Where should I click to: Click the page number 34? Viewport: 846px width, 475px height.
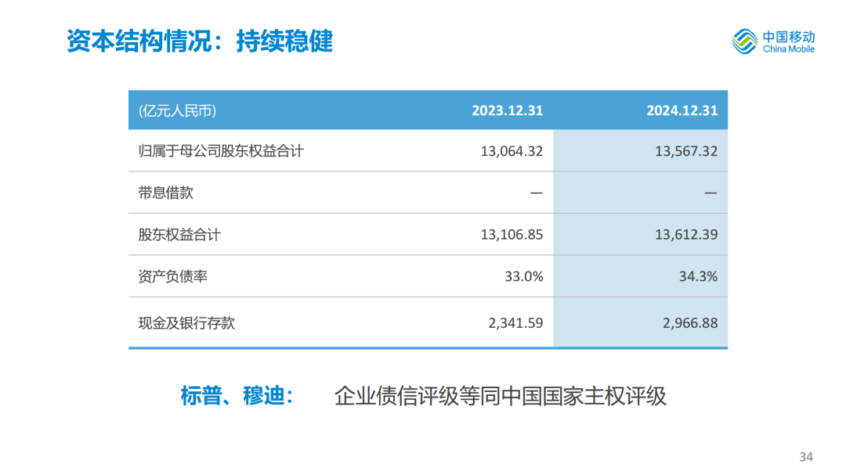pos(806,456)
